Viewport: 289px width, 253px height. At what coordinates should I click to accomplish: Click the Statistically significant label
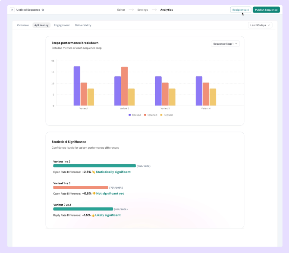click(x=113, y=172)
